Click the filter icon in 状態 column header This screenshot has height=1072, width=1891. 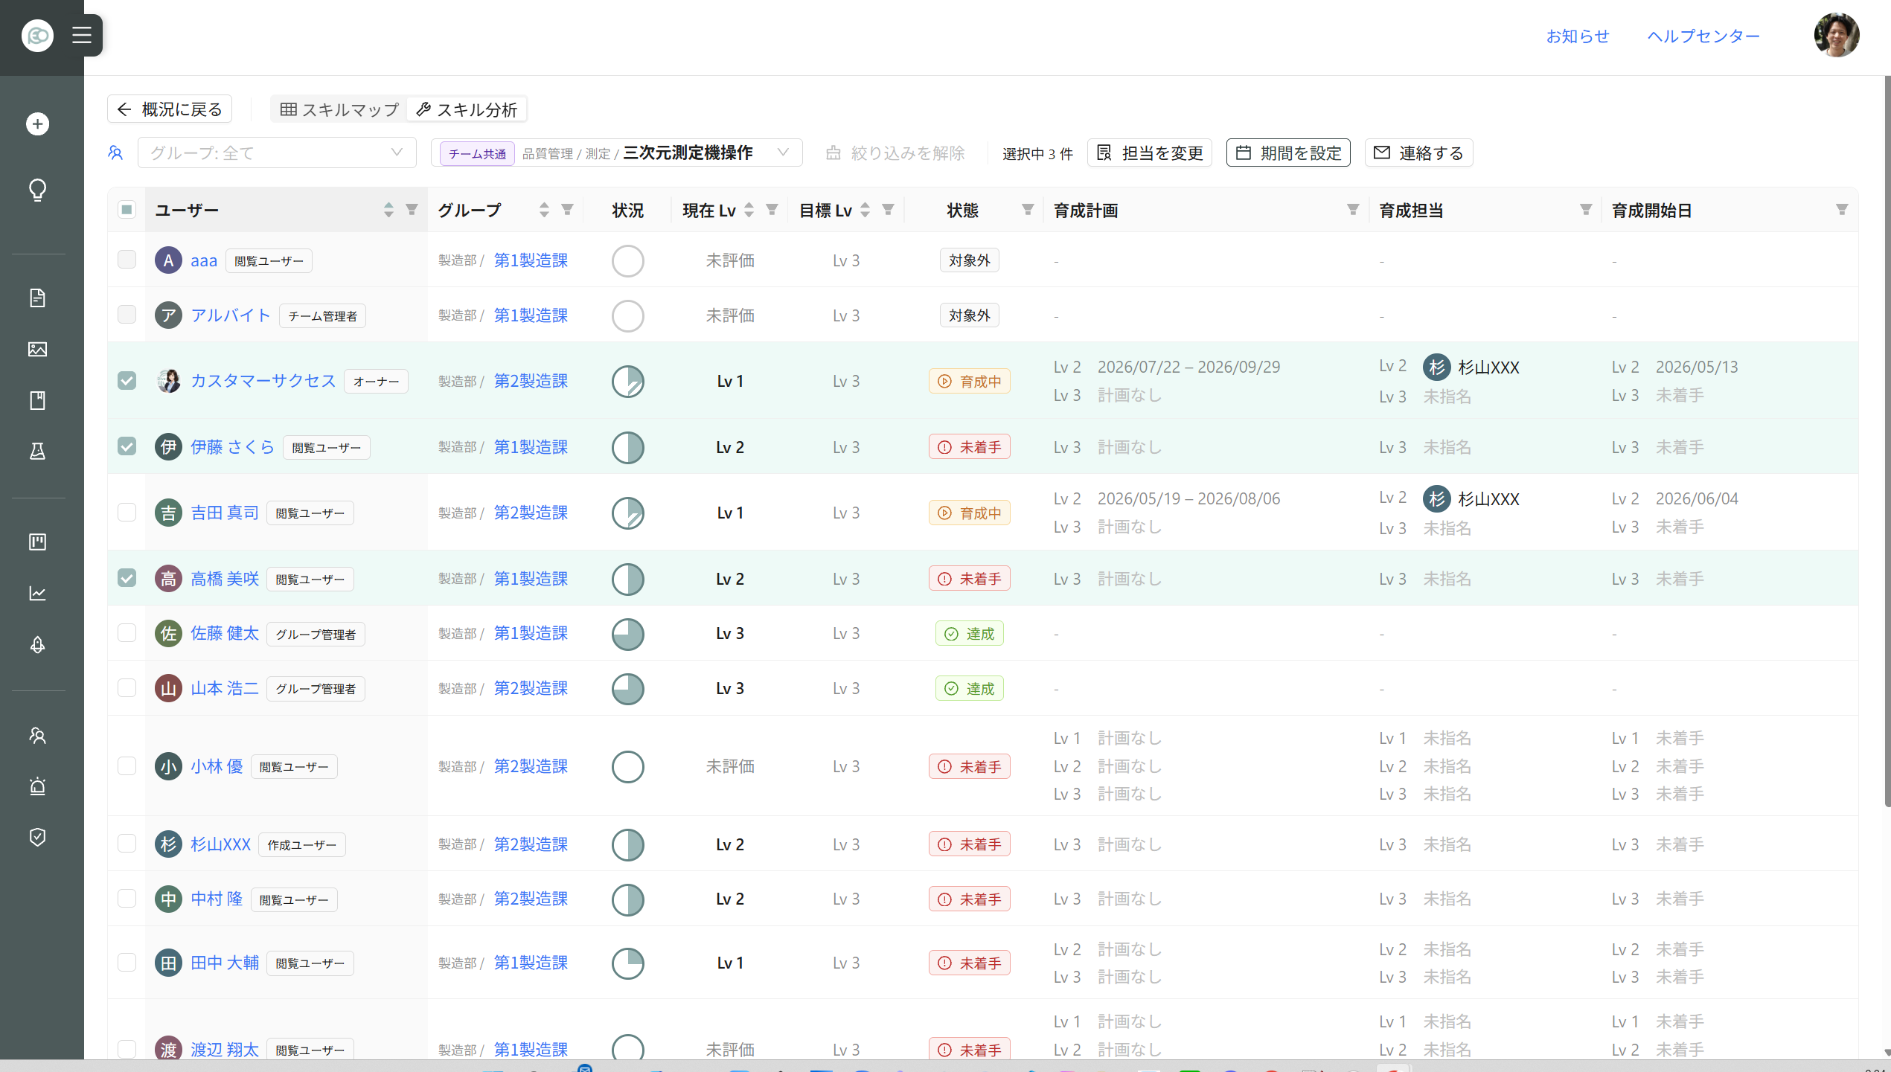pyautogui.click(x=1028, y=210)
